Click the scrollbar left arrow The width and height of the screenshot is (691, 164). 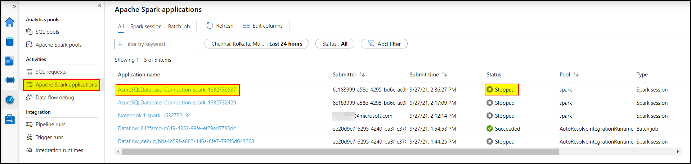118,152
